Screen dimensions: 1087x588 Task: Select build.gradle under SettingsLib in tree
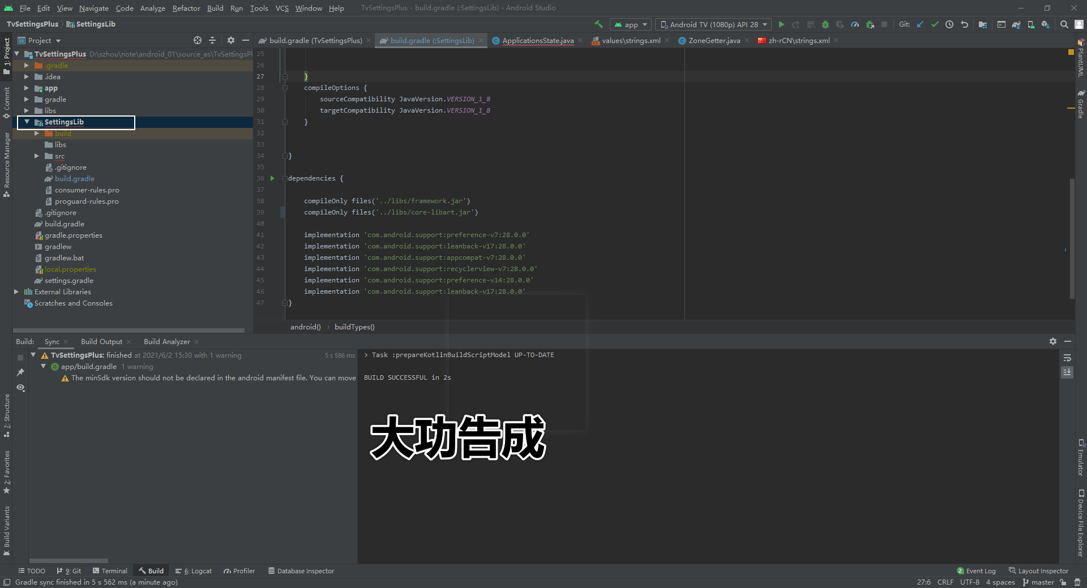74,178
